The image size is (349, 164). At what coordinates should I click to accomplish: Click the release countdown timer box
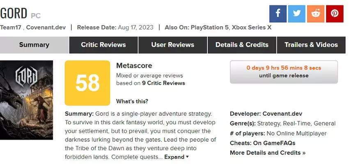pyautogui.click(x=284, y=72)
